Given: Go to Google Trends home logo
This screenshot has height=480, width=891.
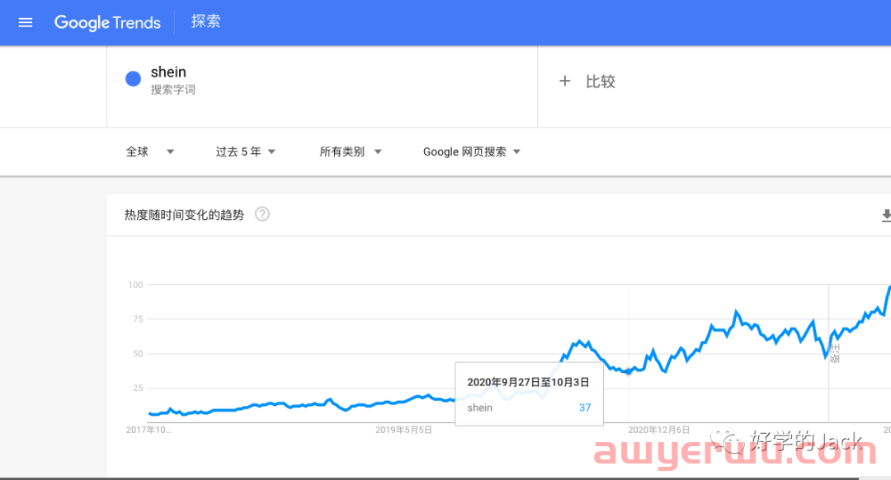Looking at the screenshot, I should [x=107, y=23].
